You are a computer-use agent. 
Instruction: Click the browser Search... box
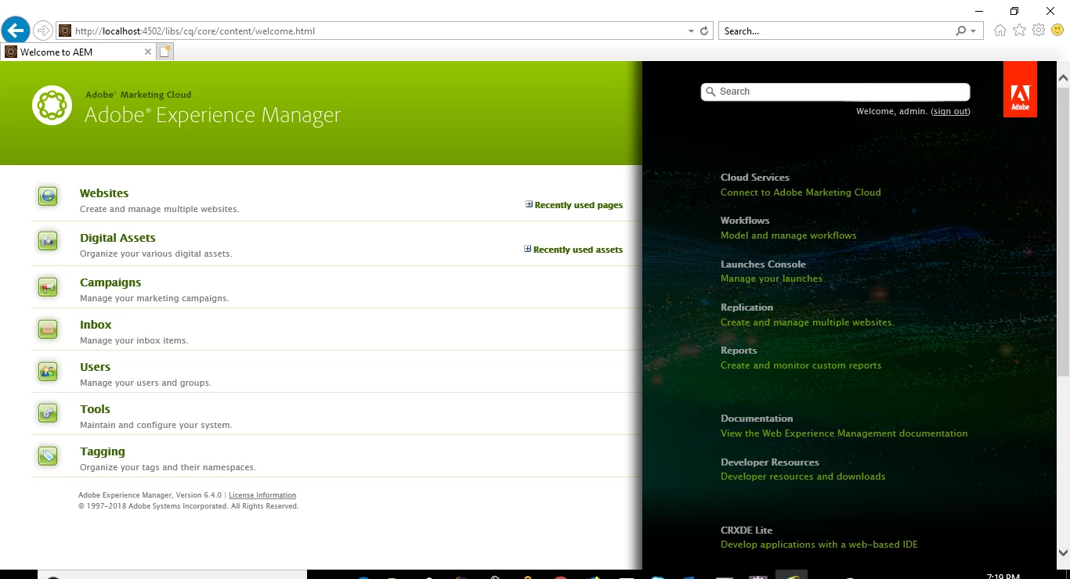[837, 31]
